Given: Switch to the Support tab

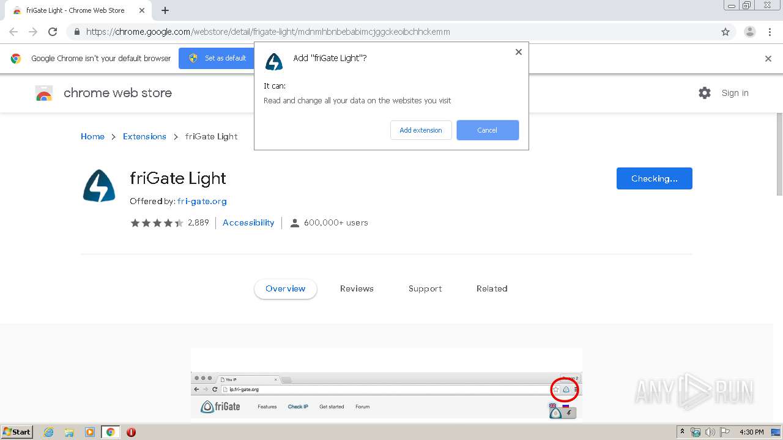Looking at the screenshot, I should pos(425,288).
